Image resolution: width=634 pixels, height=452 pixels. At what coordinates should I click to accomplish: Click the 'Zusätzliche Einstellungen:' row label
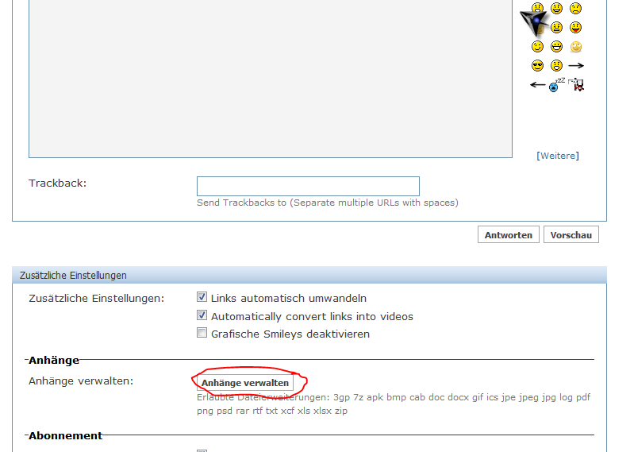(97, 299)
